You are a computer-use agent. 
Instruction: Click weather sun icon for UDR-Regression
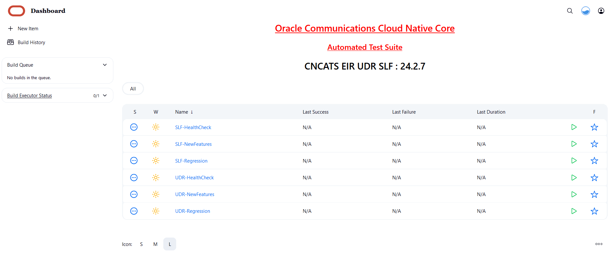pos(156,211)
